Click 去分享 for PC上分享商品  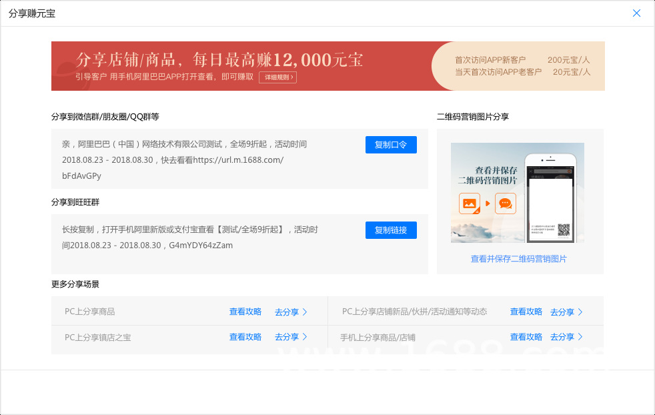287,312
